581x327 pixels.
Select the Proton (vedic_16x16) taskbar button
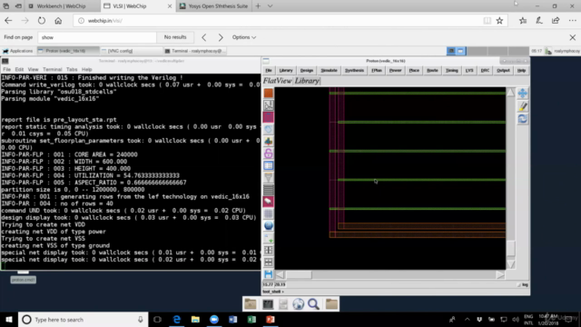coord(68,51)
